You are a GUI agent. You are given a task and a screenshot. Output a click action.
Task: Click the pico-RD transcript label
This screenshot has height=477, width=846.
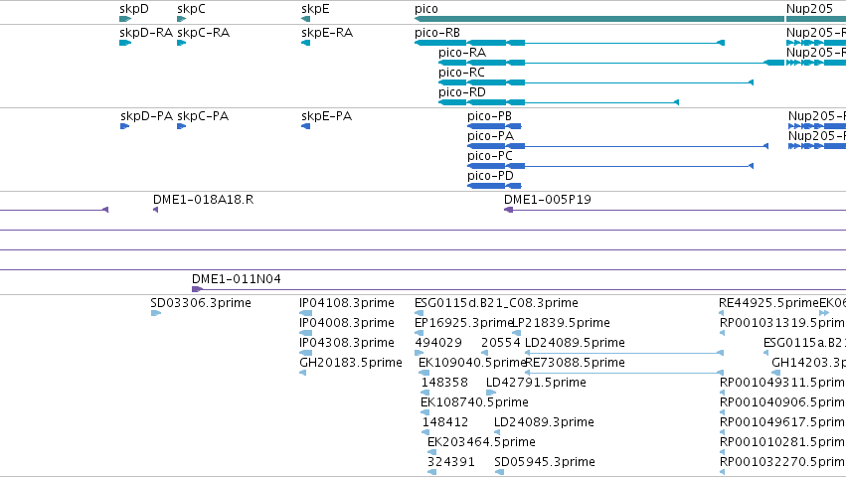point(462,92)
